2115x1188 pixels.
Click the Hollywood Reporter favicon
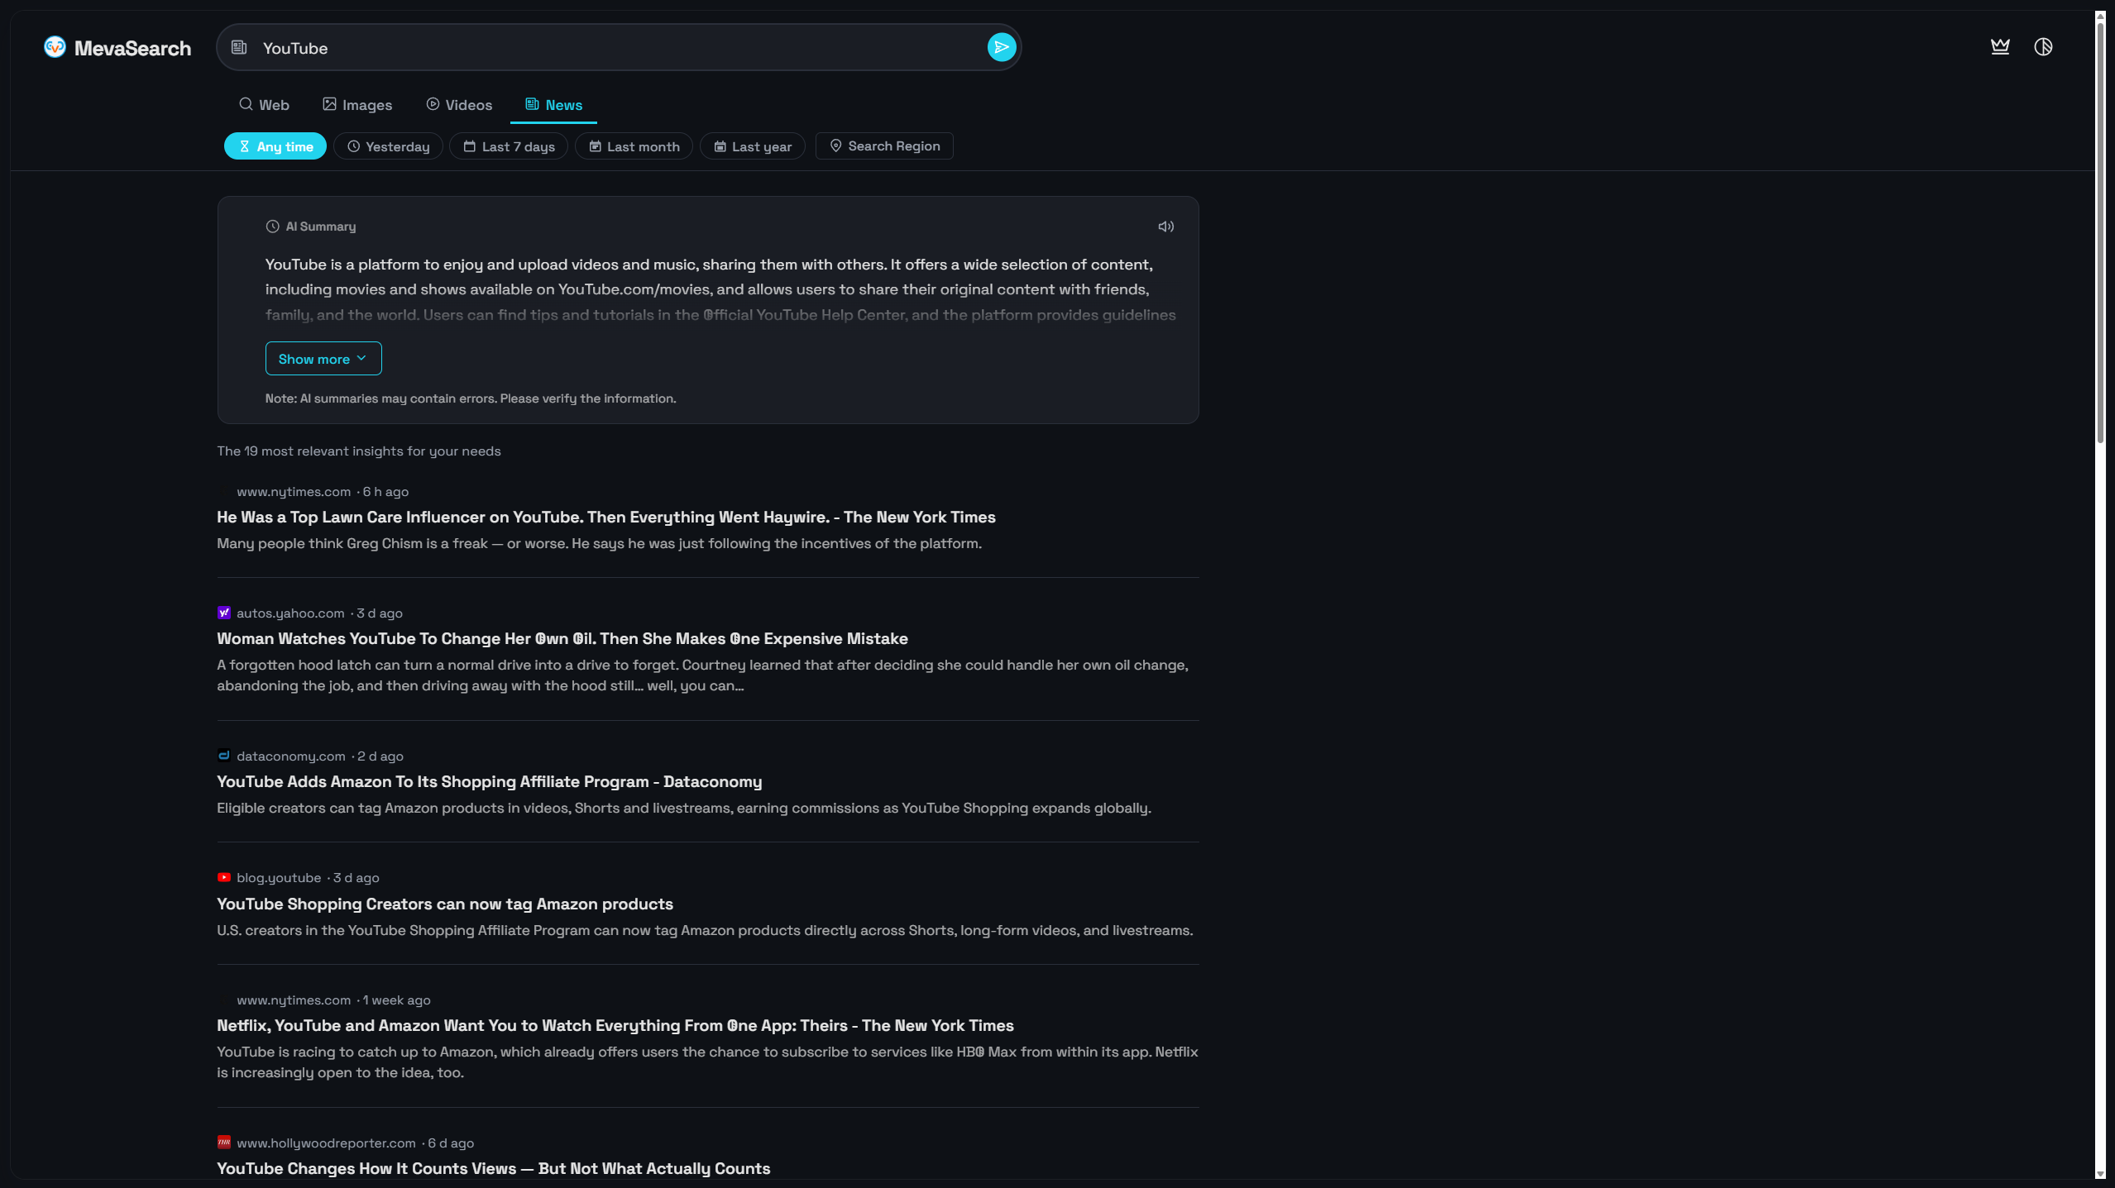(x=223, y=1143)
